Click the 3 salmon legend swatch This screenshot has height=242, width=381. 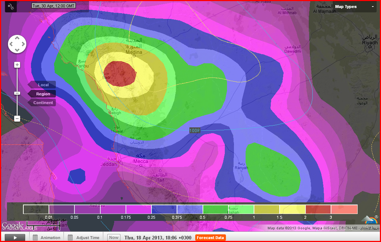344,209
